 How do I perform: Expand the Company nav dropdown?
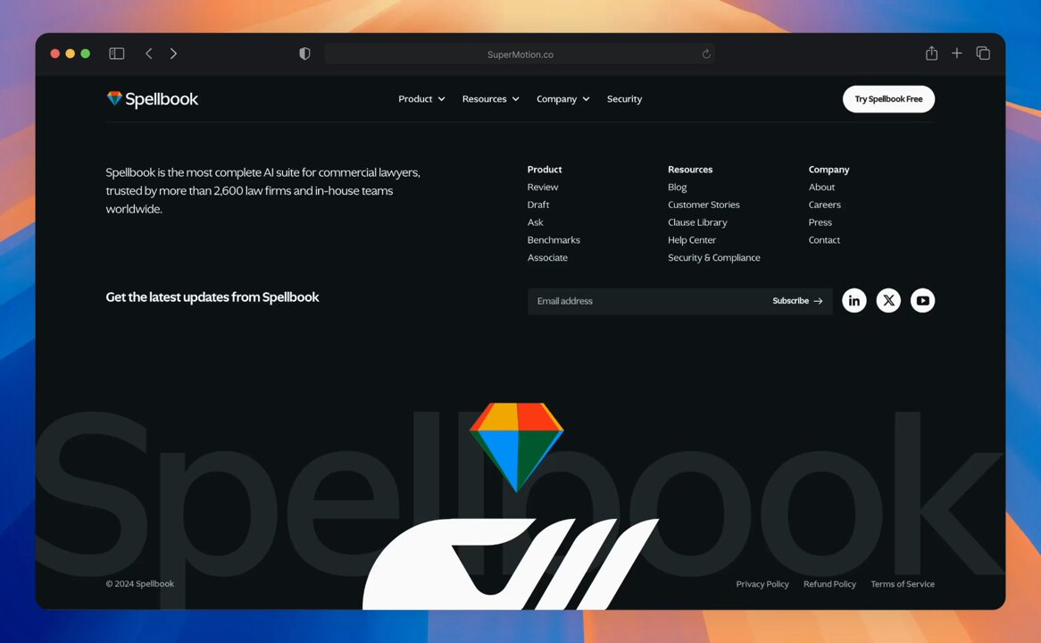coord(563,99)
